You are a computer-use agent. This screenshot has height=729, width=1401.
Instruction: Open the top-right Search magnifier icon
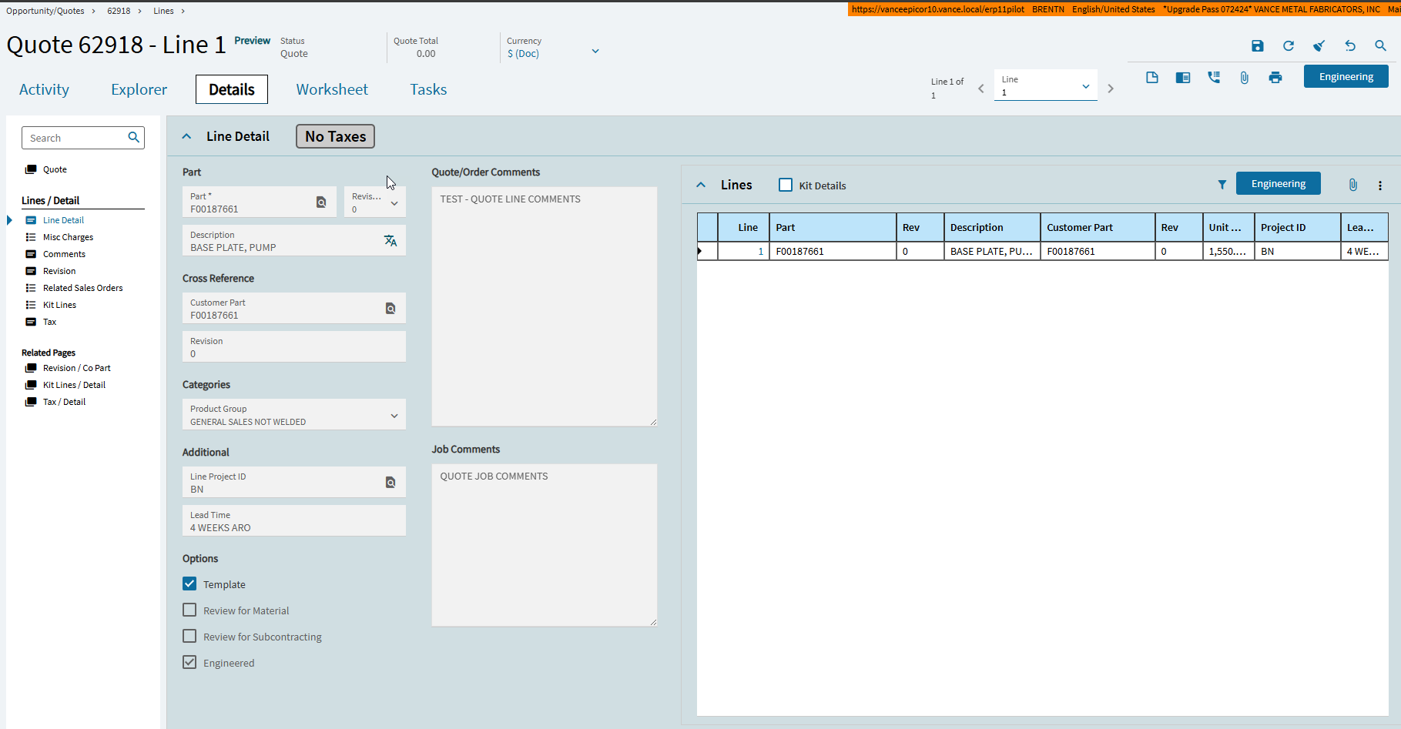click(1380, 46)
